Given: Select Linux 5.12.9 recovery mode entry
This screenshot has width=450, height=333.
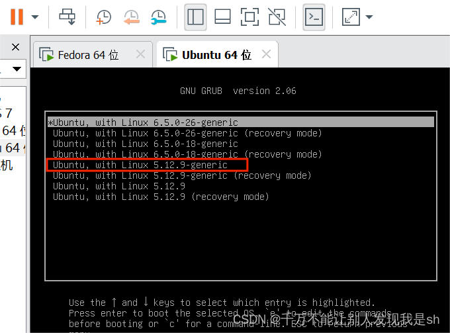Looking at the screenshot, I should (x=161, y=197).
